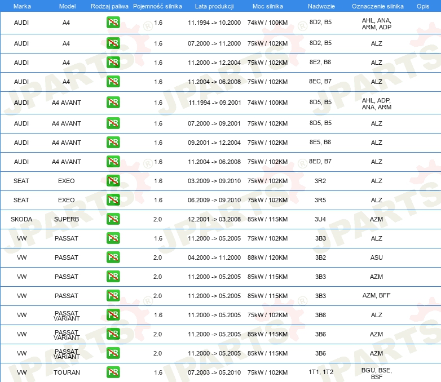Click fuel icon in VW TOURAN row
This screenshot has width=441, height=382.
(113, 372)
